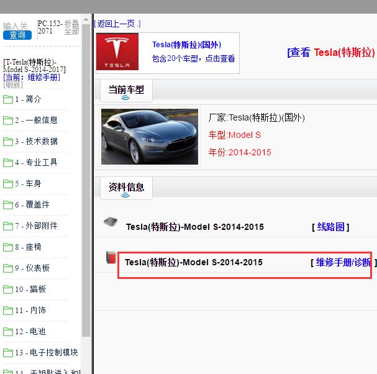Open folder icon for 5 - 车身
The height and width of the screenshot is (374, 377).
[8, 184]
